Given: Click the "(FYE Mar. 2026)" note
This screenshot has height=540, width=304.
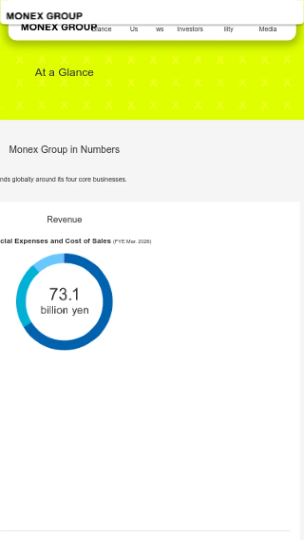Looking at the screenshot, I should tap(132, 242).
